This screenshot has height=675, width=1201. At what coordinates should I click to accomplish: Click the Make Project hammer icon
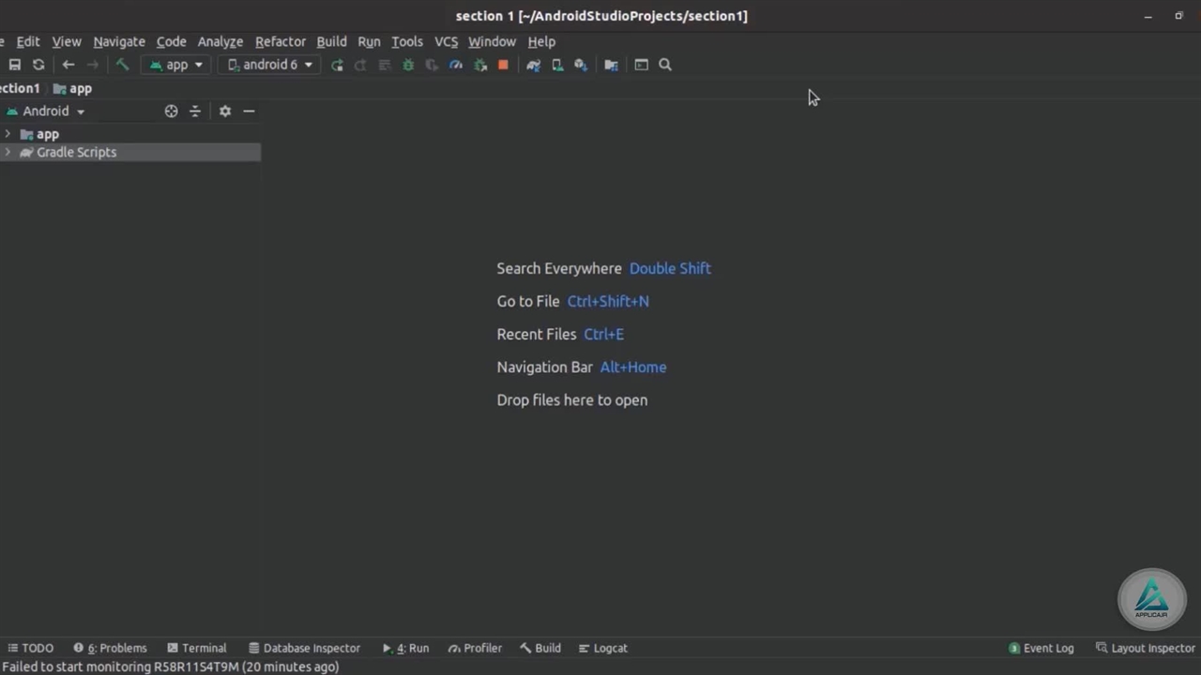point(122,65)
